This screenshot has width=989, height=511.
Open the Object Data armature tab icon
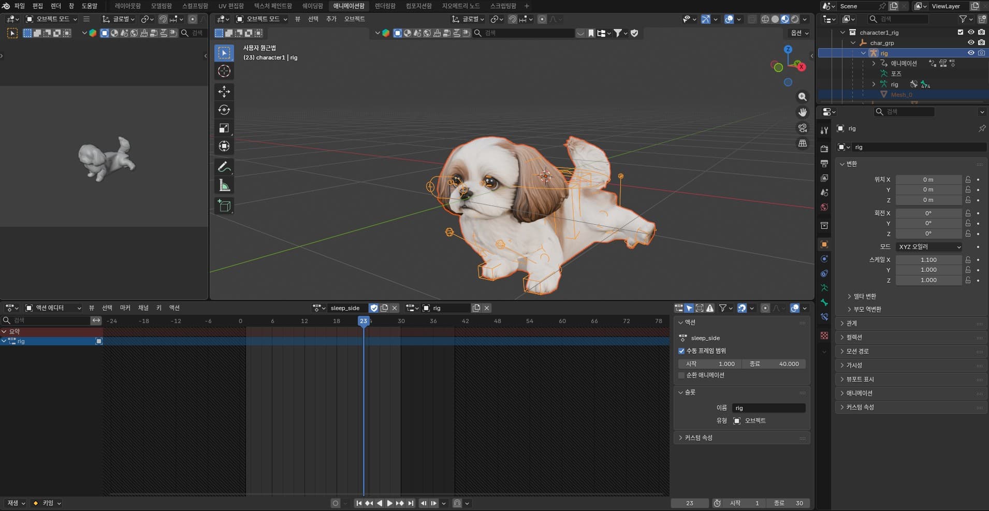[x=824, y=288]
